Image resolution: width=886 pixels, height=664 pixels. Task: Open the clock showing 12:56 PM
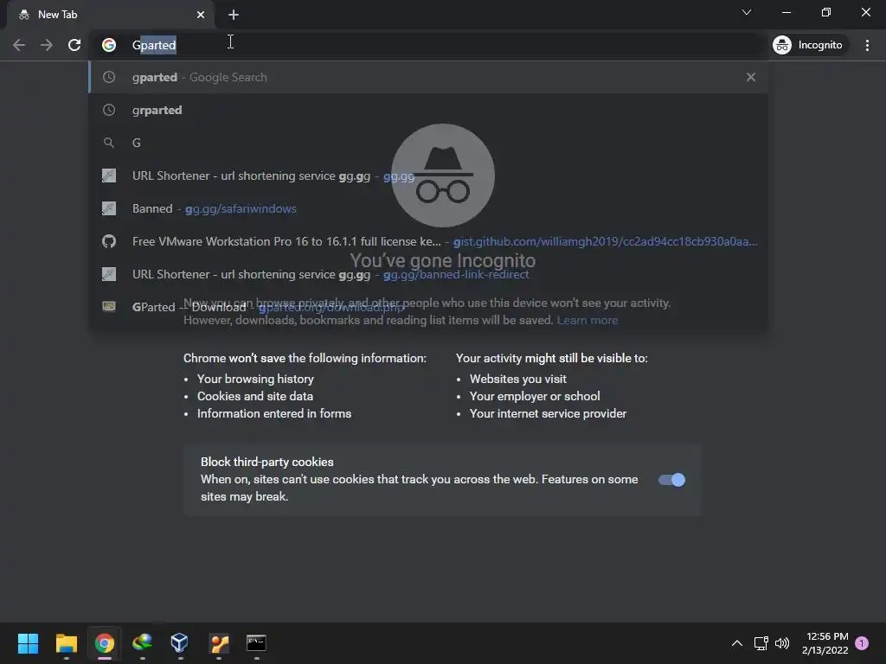click(x=825, y=643)
